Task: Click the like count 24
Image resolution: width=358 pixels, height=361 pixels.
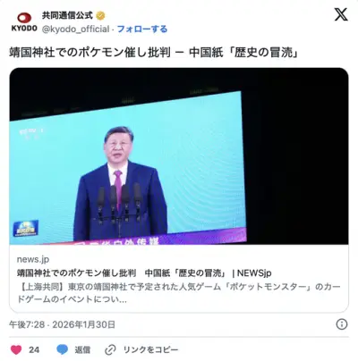Action: (x=34, y=349)
